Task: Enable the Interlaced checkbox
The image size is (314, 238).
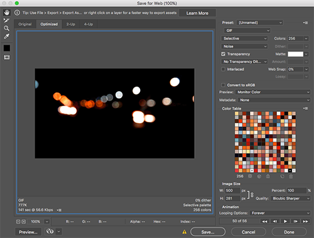Action: [x=224, y=69]
